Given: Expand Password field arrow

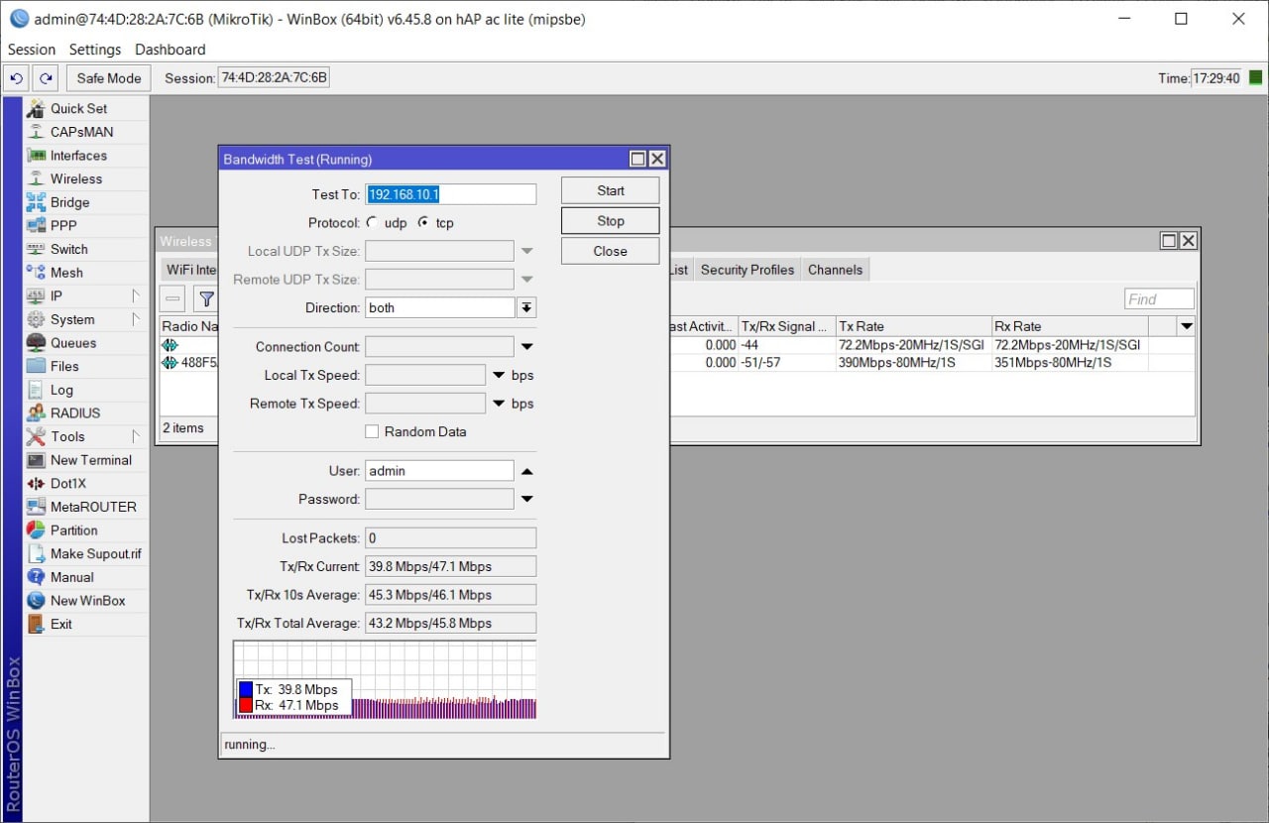Looking at the screenshot, I should tap(526, 499).
